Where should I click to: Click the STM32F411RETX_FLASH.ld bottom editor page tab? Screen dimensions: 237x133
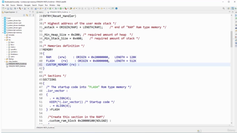tap(45, 127)
